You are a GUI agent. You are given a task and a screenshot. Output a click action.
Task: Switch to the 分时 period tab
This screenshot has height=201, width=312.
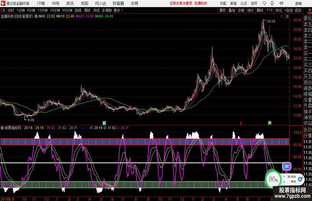[11, 10]
